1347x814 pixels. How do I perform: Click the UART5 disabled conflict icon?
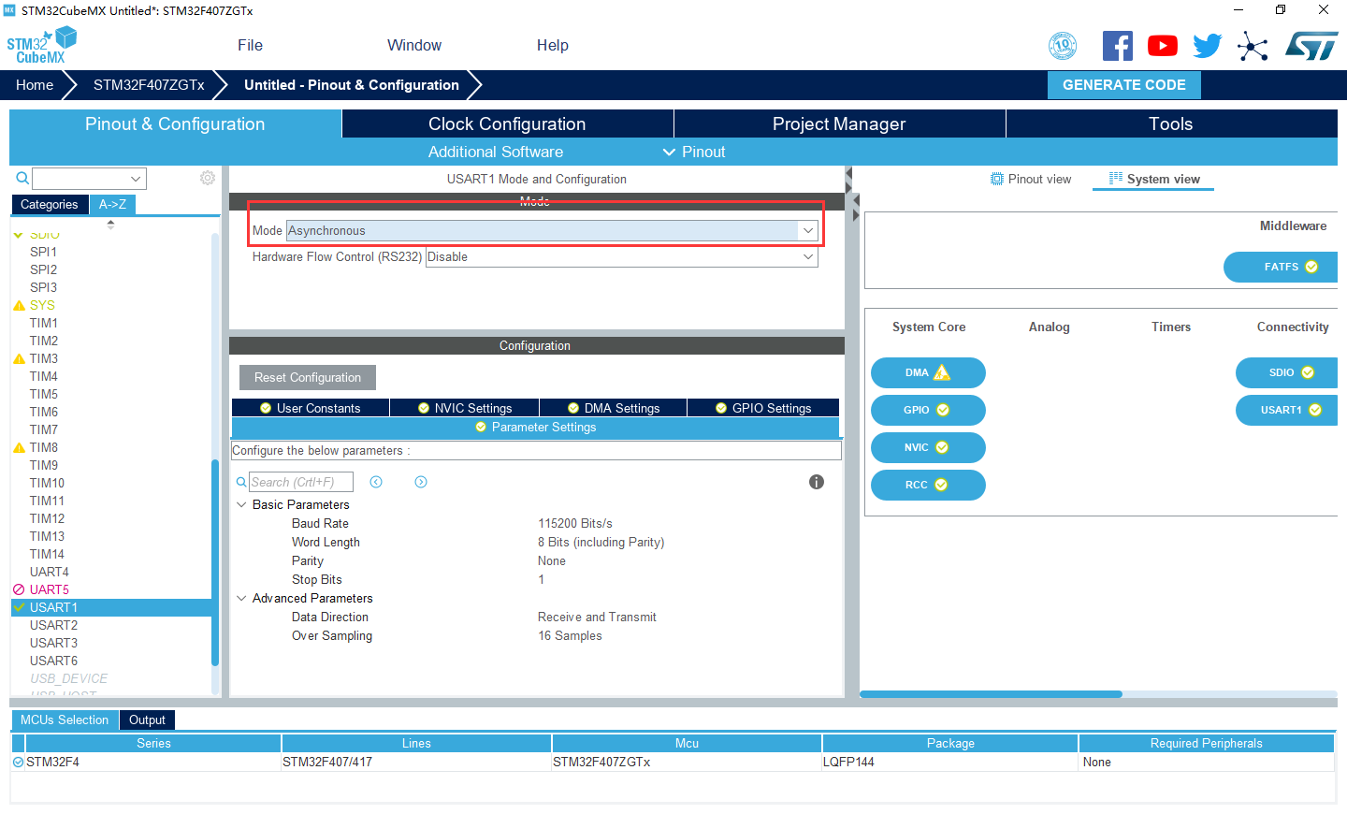click(19, 589)
